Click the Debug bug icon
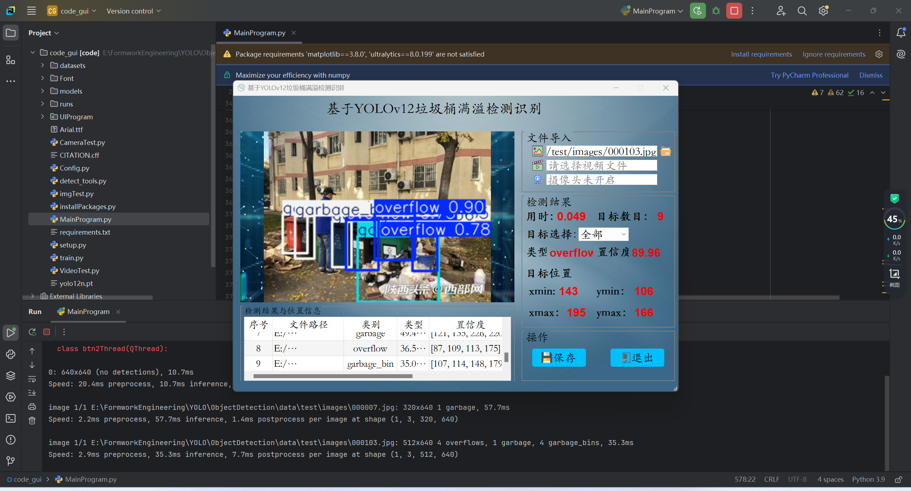The height and width of the screenshot is (491, 911). (716, 11)
